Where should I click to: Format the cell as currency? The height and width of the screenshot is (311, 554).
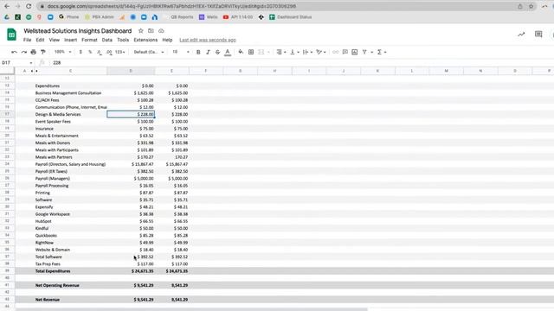[x=81, y=52]
